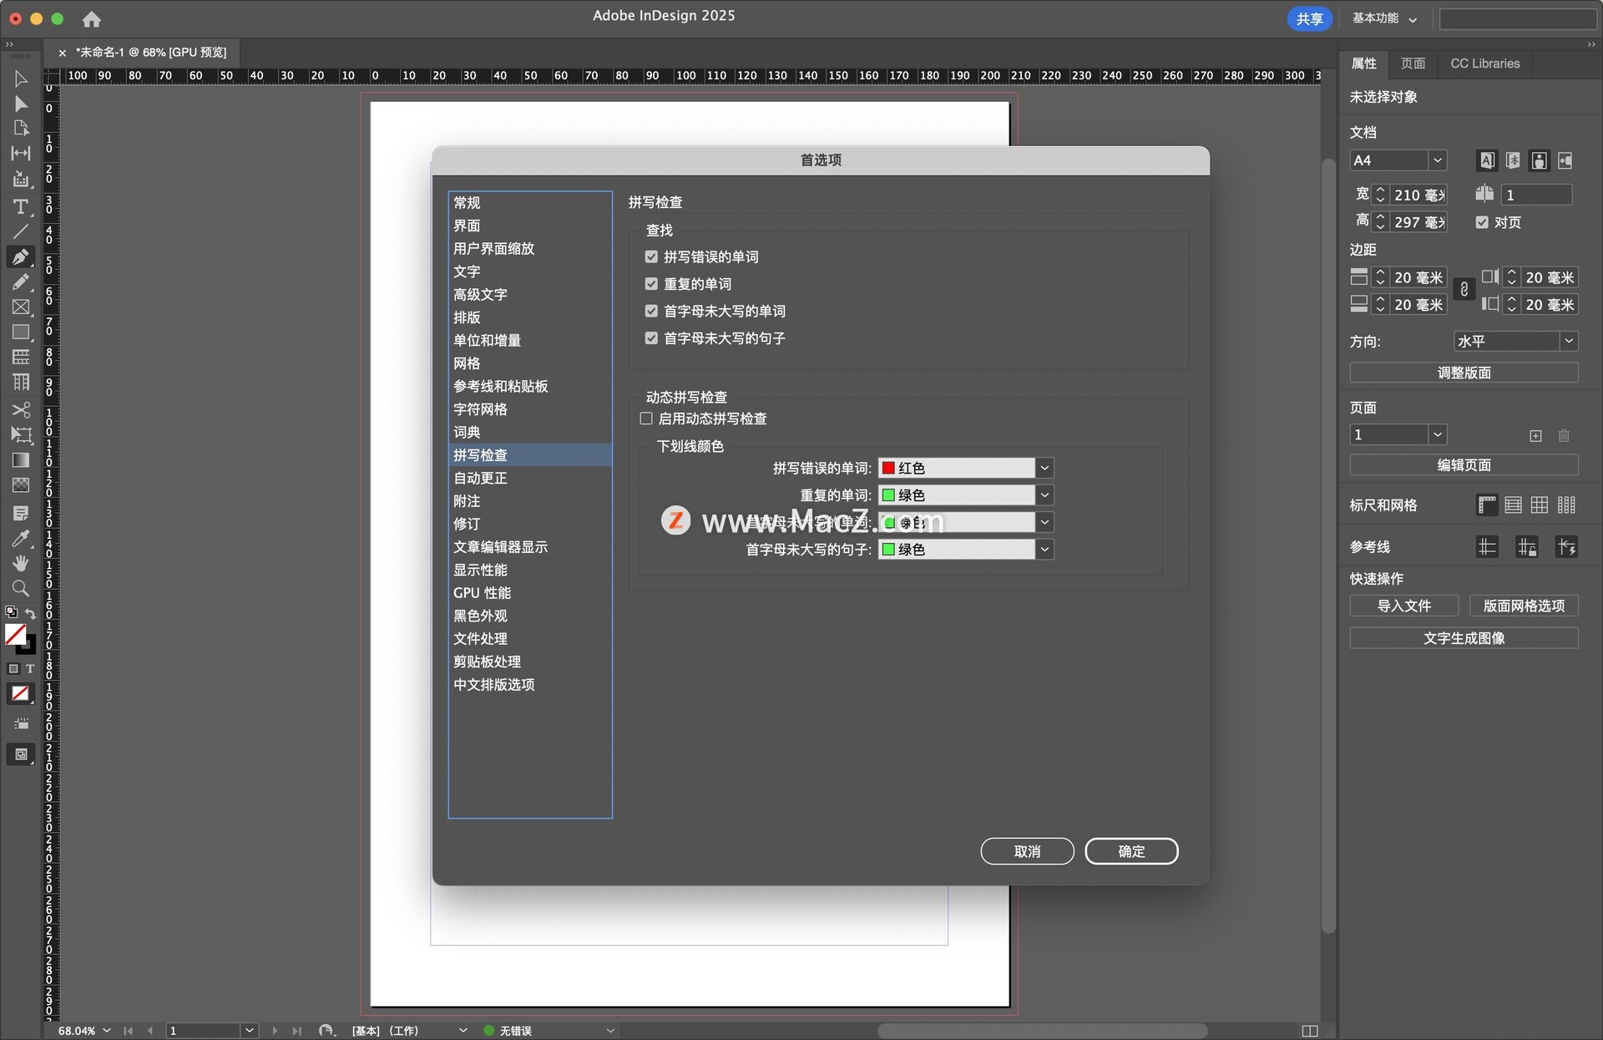Toggle the 对页 facing pages checkbox
Screen dimensions: 1603x1040
pyautogui.click(x=1482, y=222)
